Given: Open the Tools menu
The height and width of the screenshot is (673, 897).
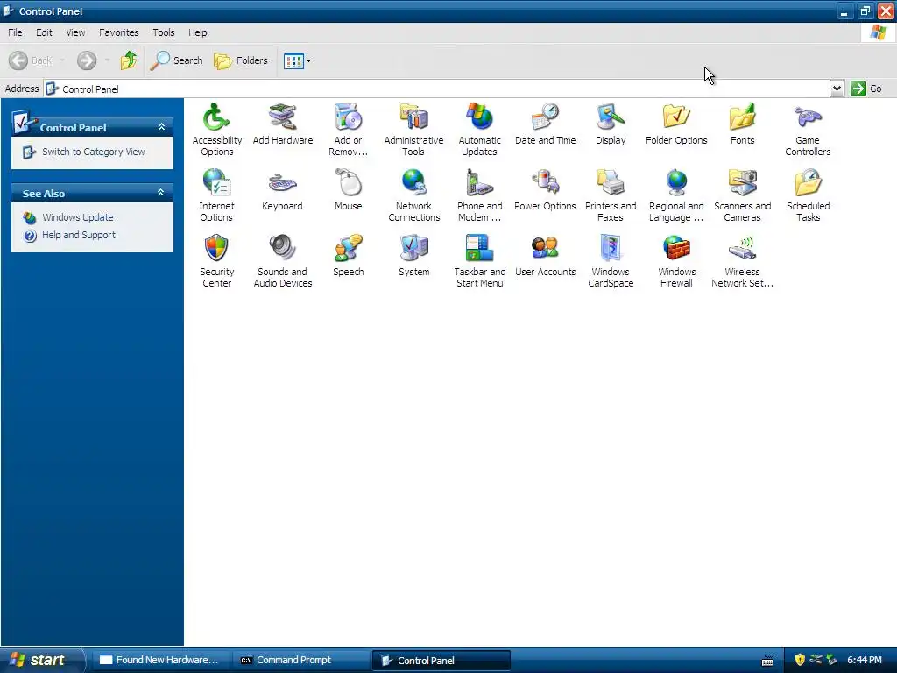Looking at the screenshot, I should point(164,32).
